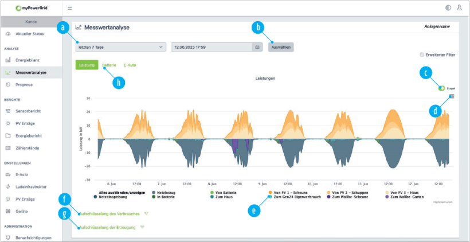
Task: Open the calendar date picker icon
Action: click(257, 47)
